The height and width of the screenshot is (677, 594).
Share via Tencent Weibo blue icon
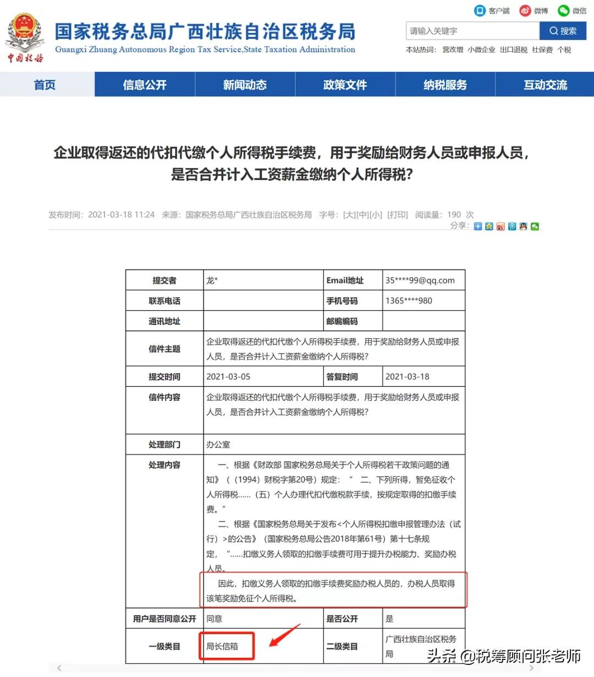tap(512, 226)
